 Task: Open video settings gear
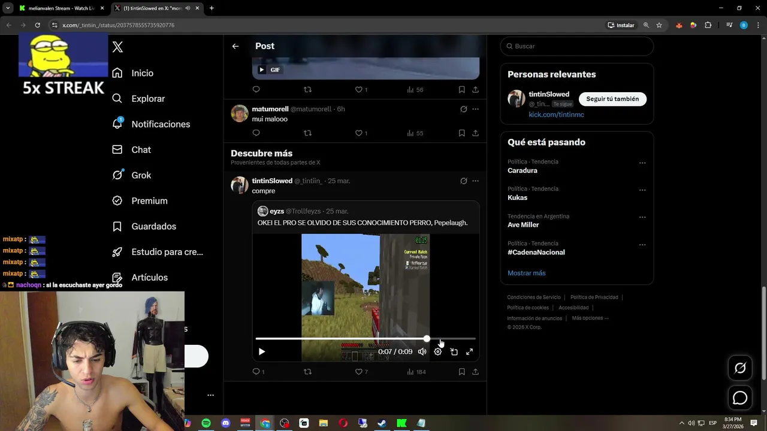click(438, 352)
